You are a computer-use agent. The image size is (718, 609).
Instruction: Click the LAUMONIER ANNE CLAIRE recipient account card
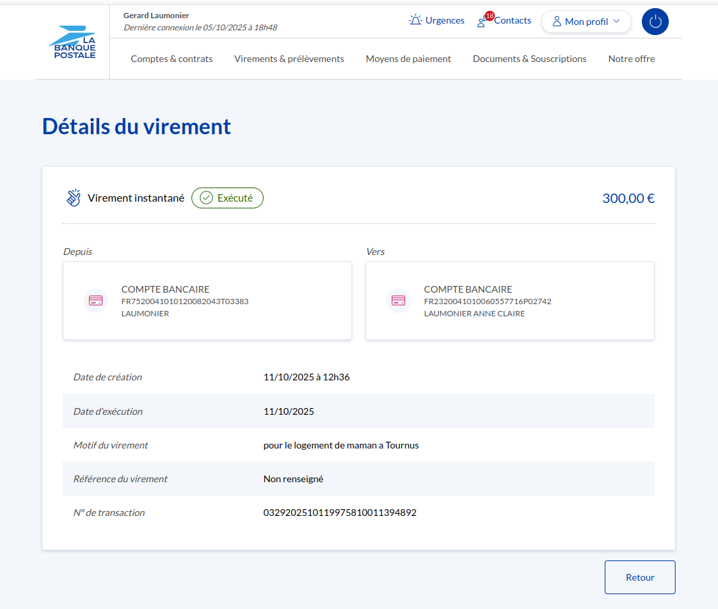(x=510, y=300)
